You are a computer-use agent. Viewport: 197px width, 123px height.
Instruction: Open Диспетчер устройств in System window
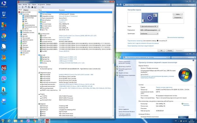(125, 67)
